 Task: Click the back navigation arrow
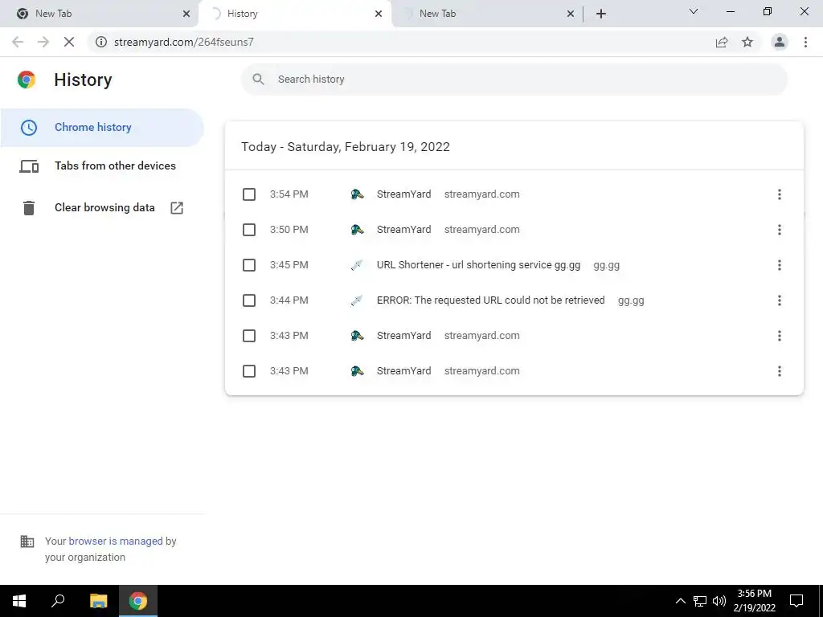click(18, 42)
